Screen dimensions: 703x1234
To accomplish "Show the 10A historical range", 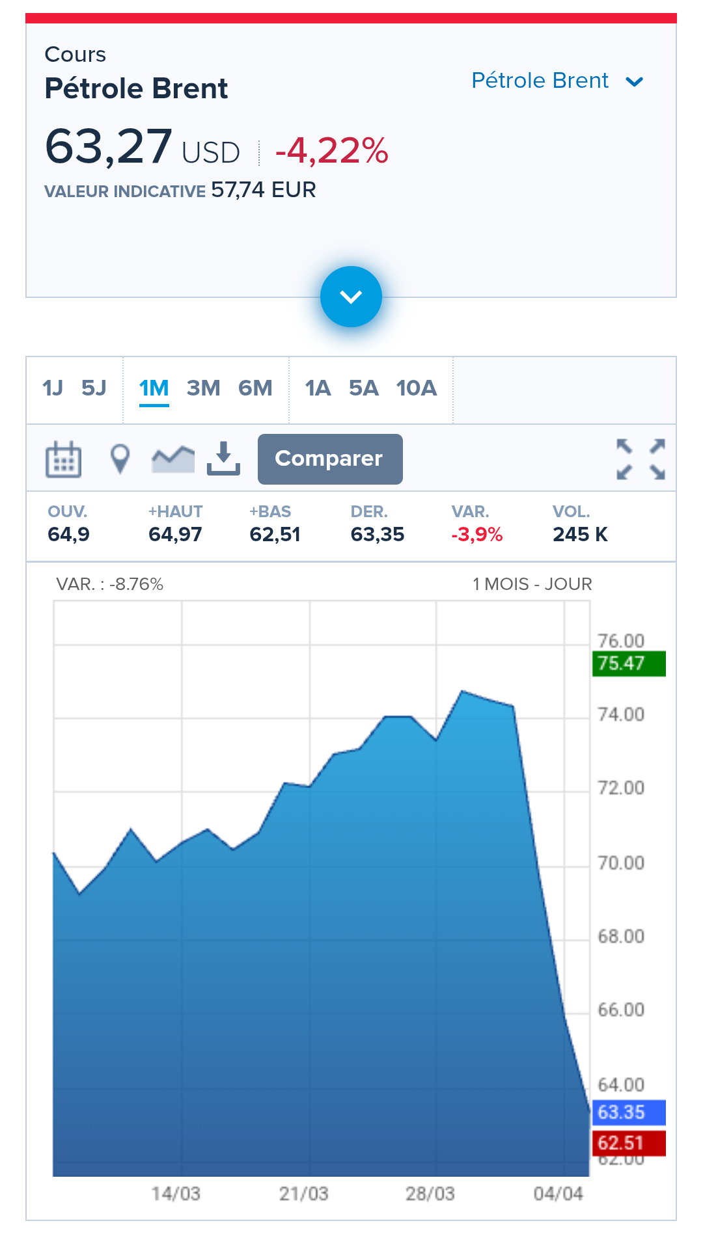I will 417,388.
